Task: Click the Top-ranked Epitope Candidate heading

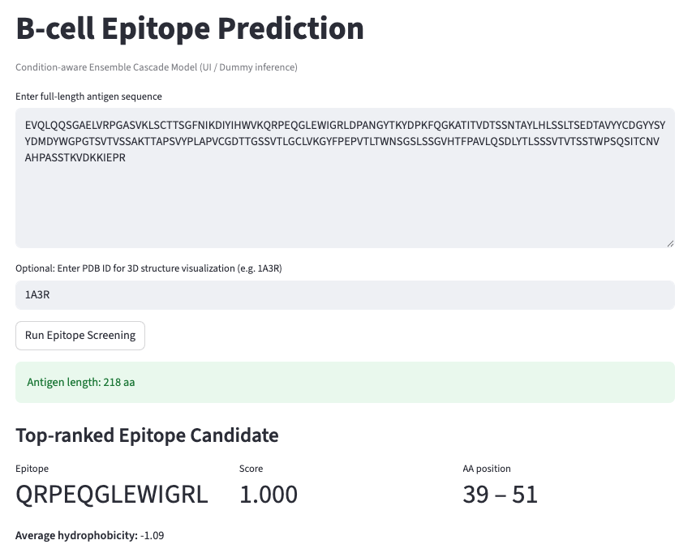Action: pos(147,435)
